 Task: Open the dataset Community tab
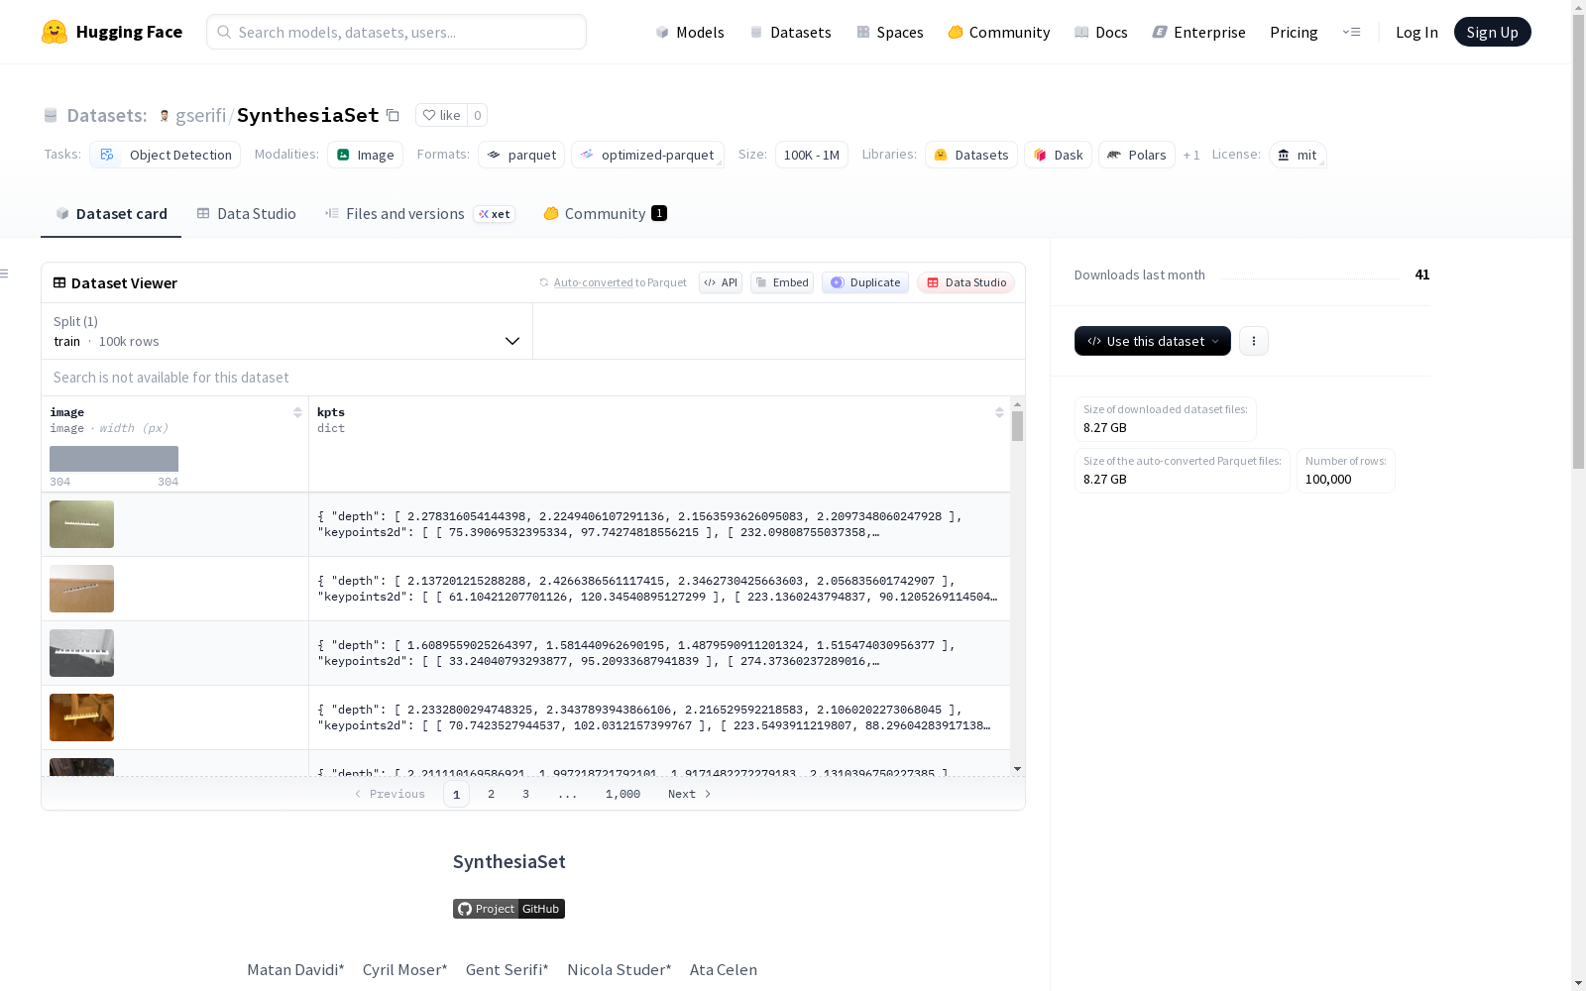[605, 214]
